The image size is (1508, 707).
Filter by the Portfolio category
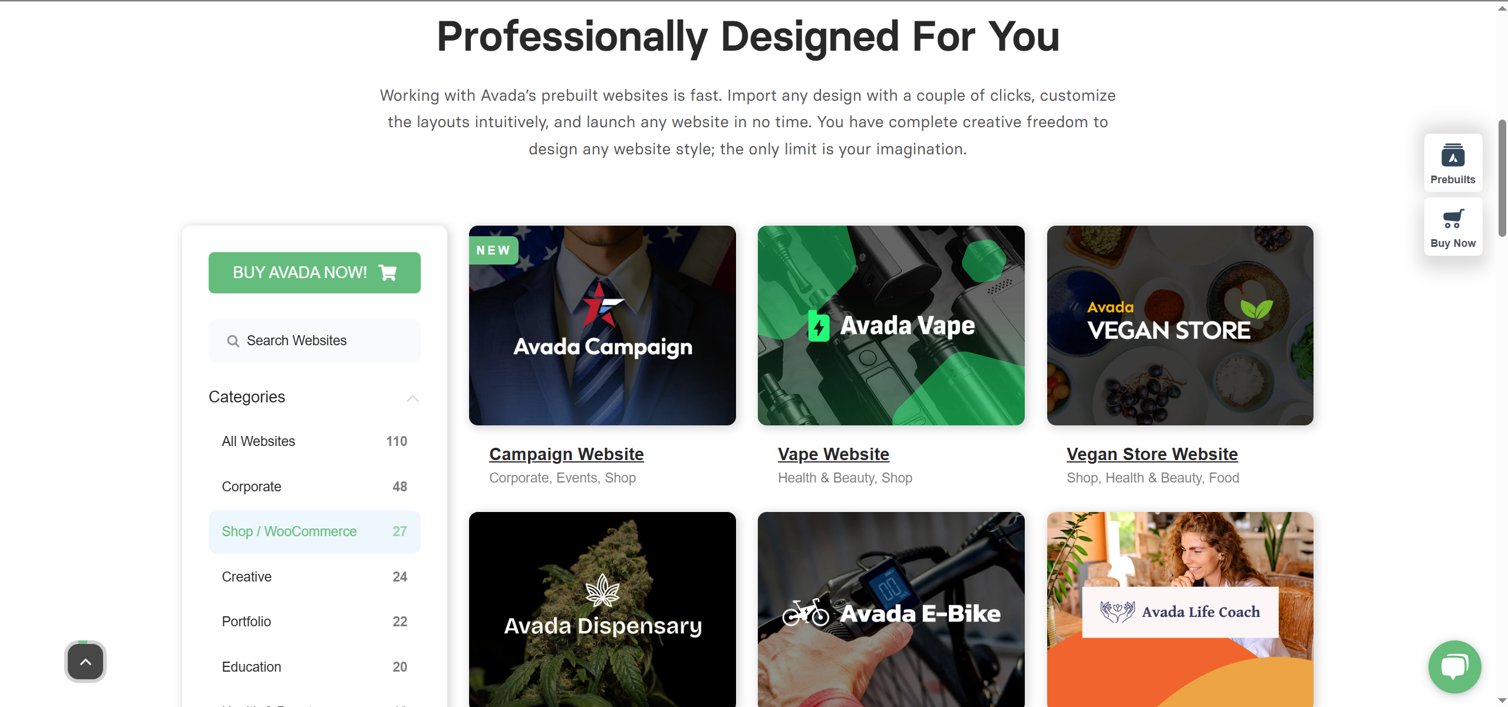click(314, 622)
